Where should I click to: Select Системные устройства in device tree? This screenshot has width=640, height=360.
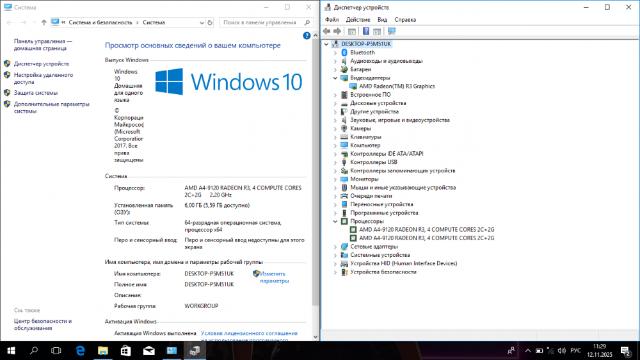(x=380, y=255)
